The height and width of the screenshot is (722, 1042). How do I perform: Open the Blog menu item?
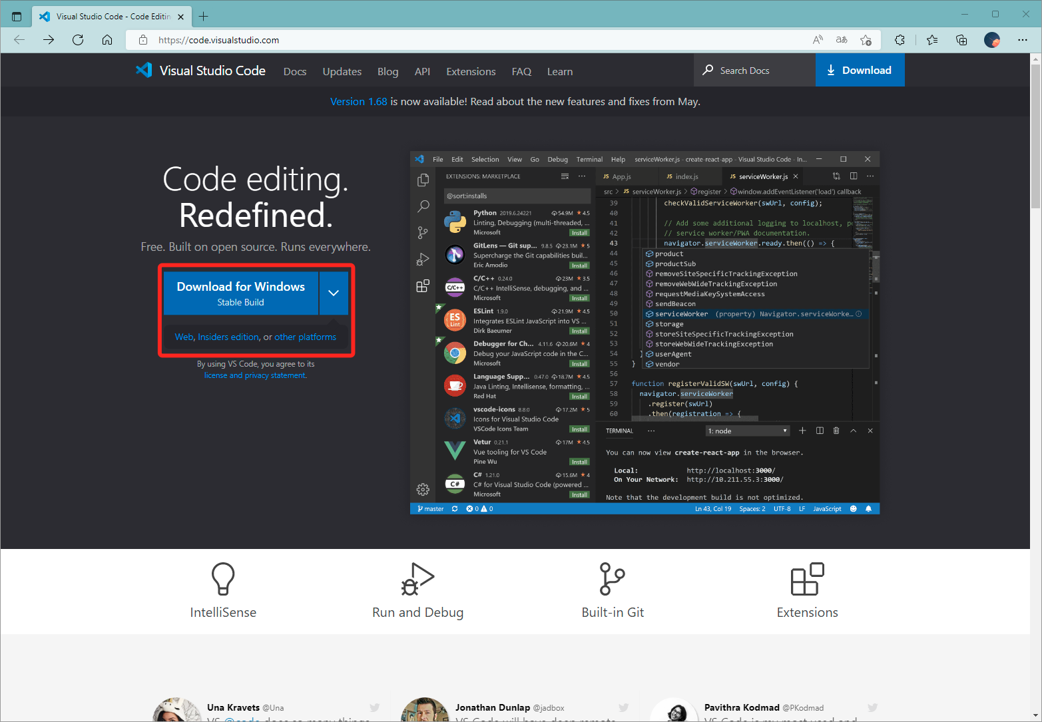coord(388,71)
